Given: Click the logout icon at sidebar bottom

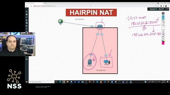Looking at the screenshot, I should click(27, 59).
